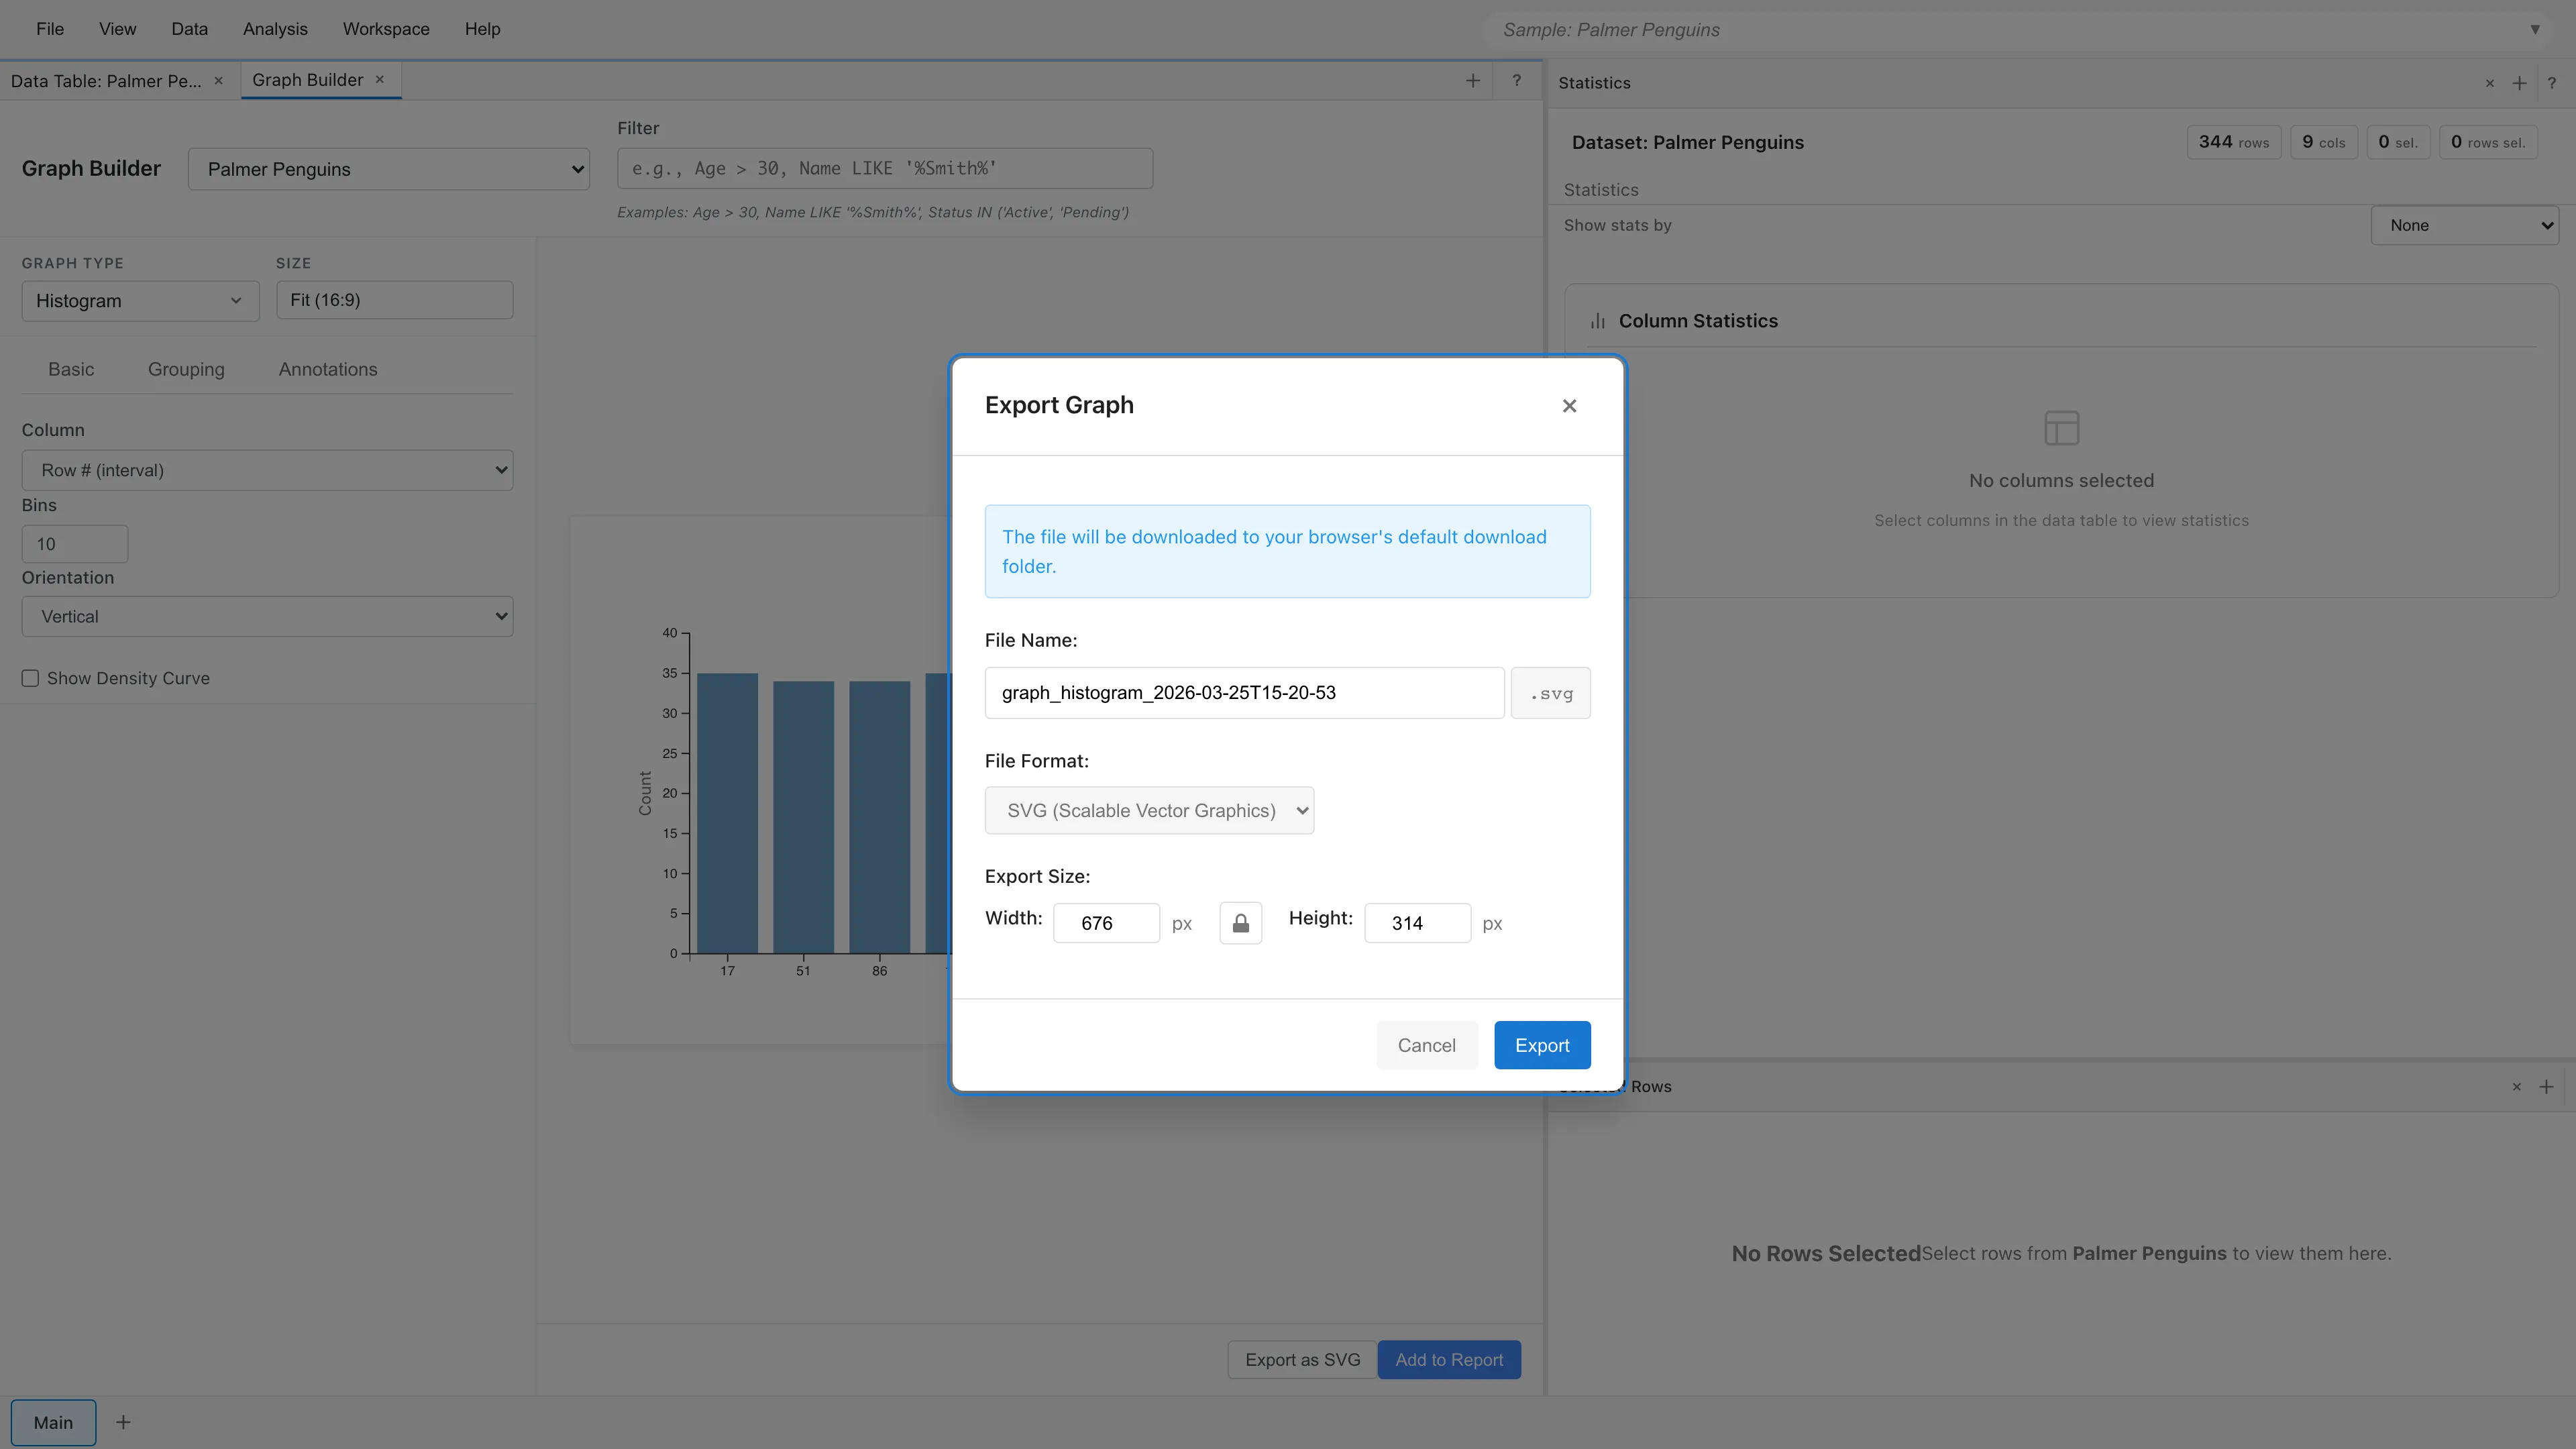Open the Data menu
2576x1449 pixels.
tap(189, 29)
